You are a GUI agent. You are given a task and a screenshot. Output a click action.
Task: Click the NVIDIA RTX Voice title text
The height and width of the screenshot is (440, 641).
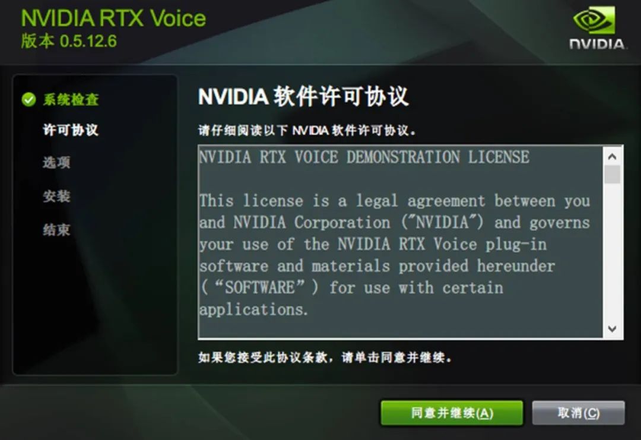[113, 18]
